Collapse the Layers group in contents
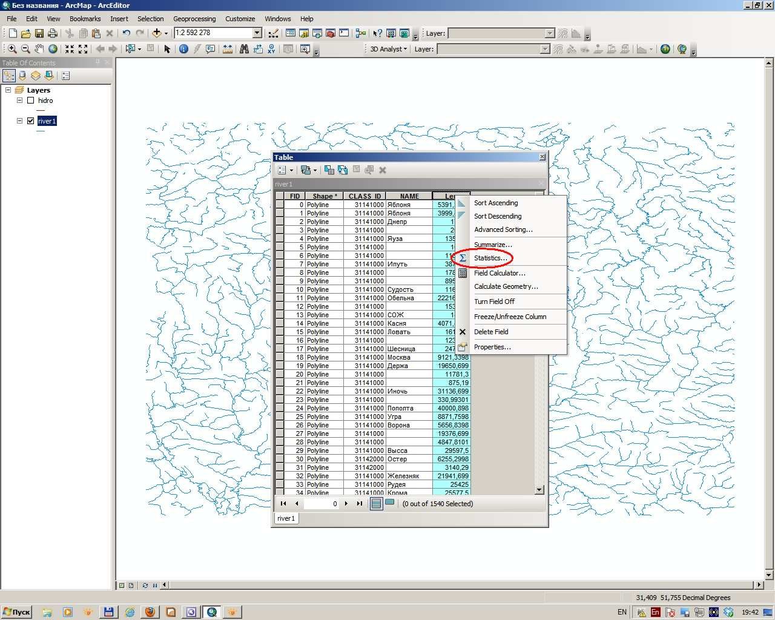Screen dimensions: 775x620 pyautogui.click(x=8, y=90)
